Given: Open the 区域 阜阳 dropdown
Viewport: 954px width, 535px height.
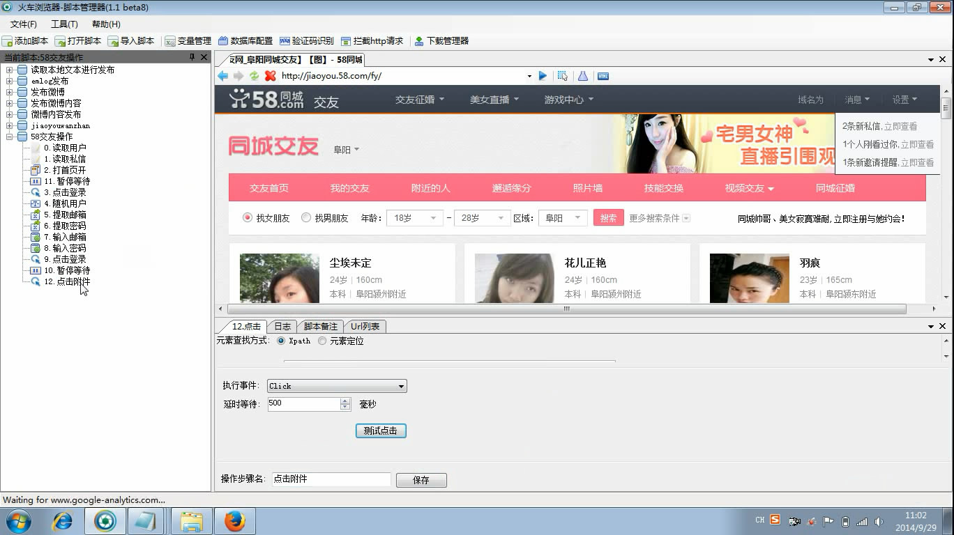Looking at the screenshot, I should (x=562, y=218).
